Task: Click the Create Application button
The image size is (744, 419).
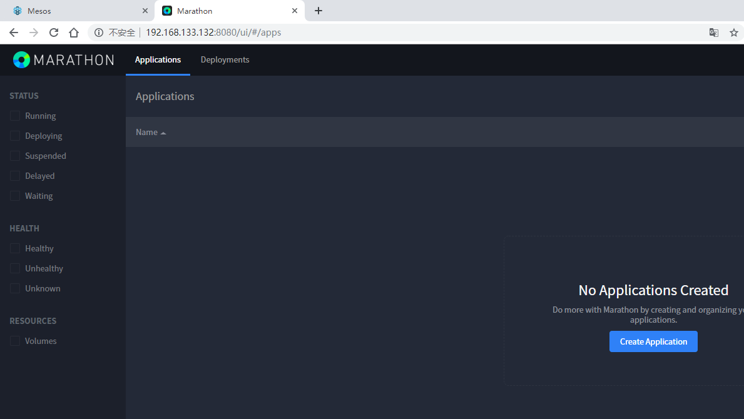Action: coord(653,341)
